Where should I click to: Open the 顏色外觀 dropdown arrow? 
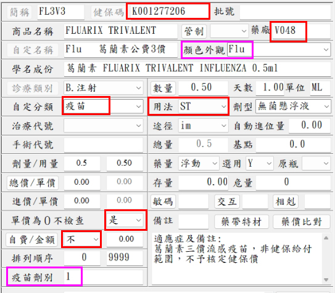pos(326,50)
